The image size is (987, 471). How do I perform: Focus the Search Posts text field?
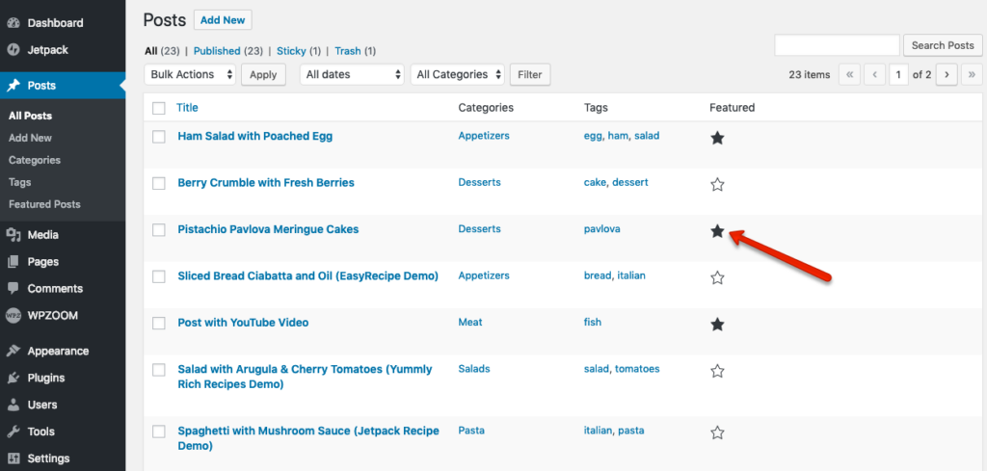(x=837, y=45)
